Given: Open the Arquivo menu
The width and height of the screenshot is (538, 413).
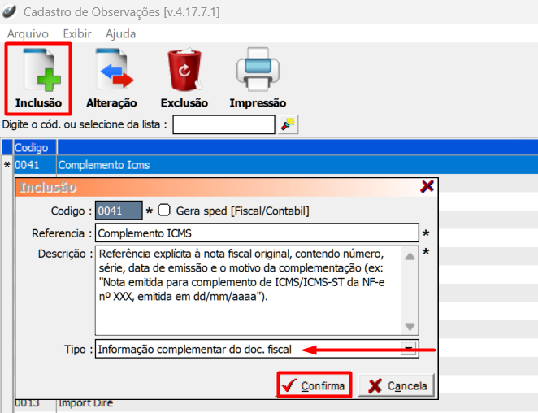Looking at the screenshot, I should tap(28, 34).
